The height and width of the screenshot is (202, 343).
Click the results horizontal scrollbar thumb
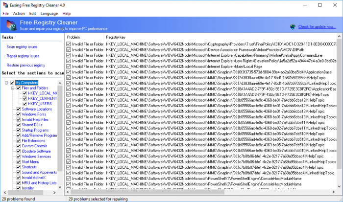(147, 192)
